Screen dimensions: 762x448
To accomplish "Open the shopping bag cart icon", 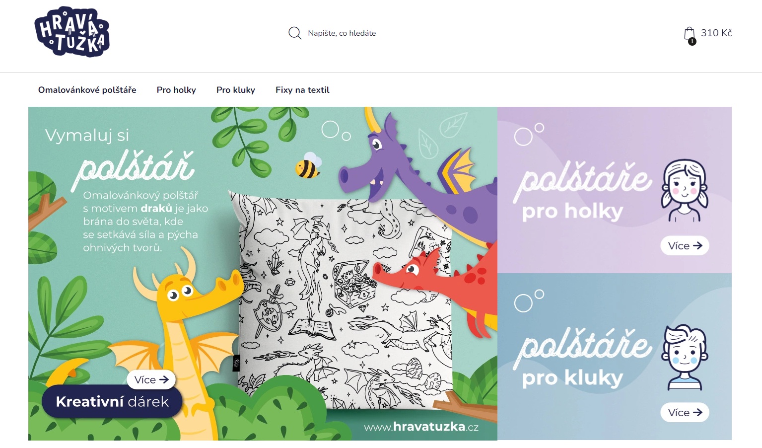I will pyautogui.click(x=690, y=34).
